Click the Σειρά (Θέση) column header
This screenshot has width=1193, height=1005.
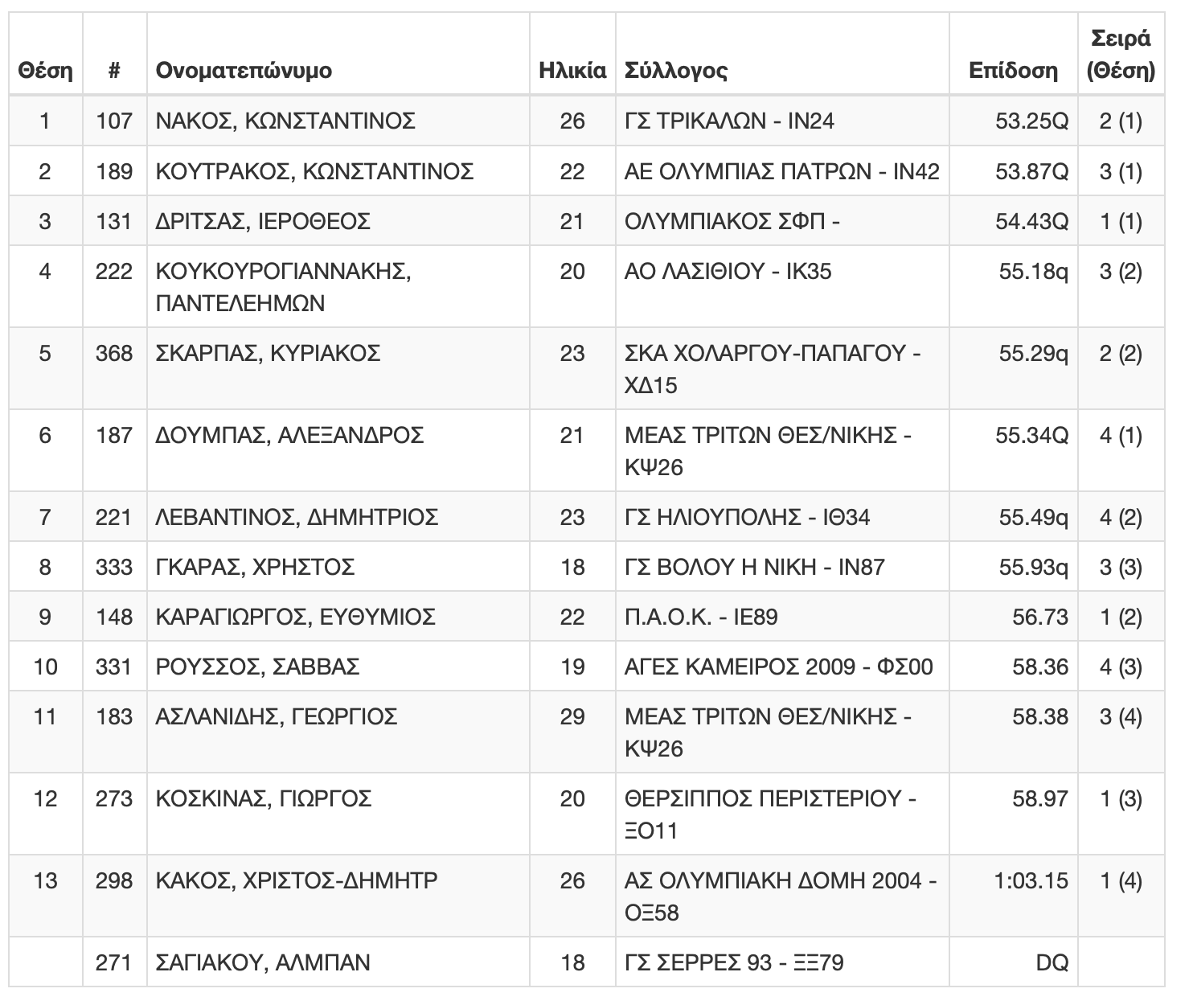[1121, 54]
